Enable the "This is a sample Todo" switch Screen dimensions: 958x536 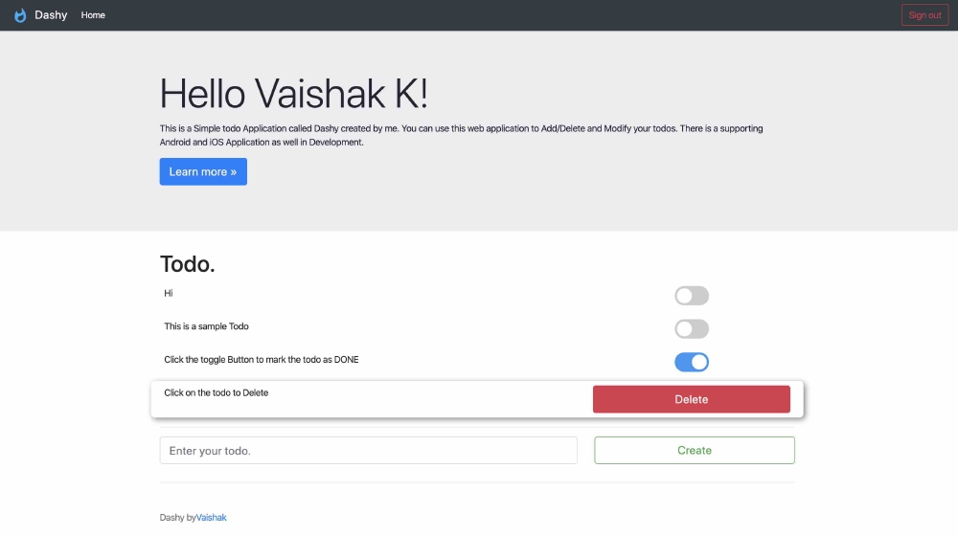(692, 329)
